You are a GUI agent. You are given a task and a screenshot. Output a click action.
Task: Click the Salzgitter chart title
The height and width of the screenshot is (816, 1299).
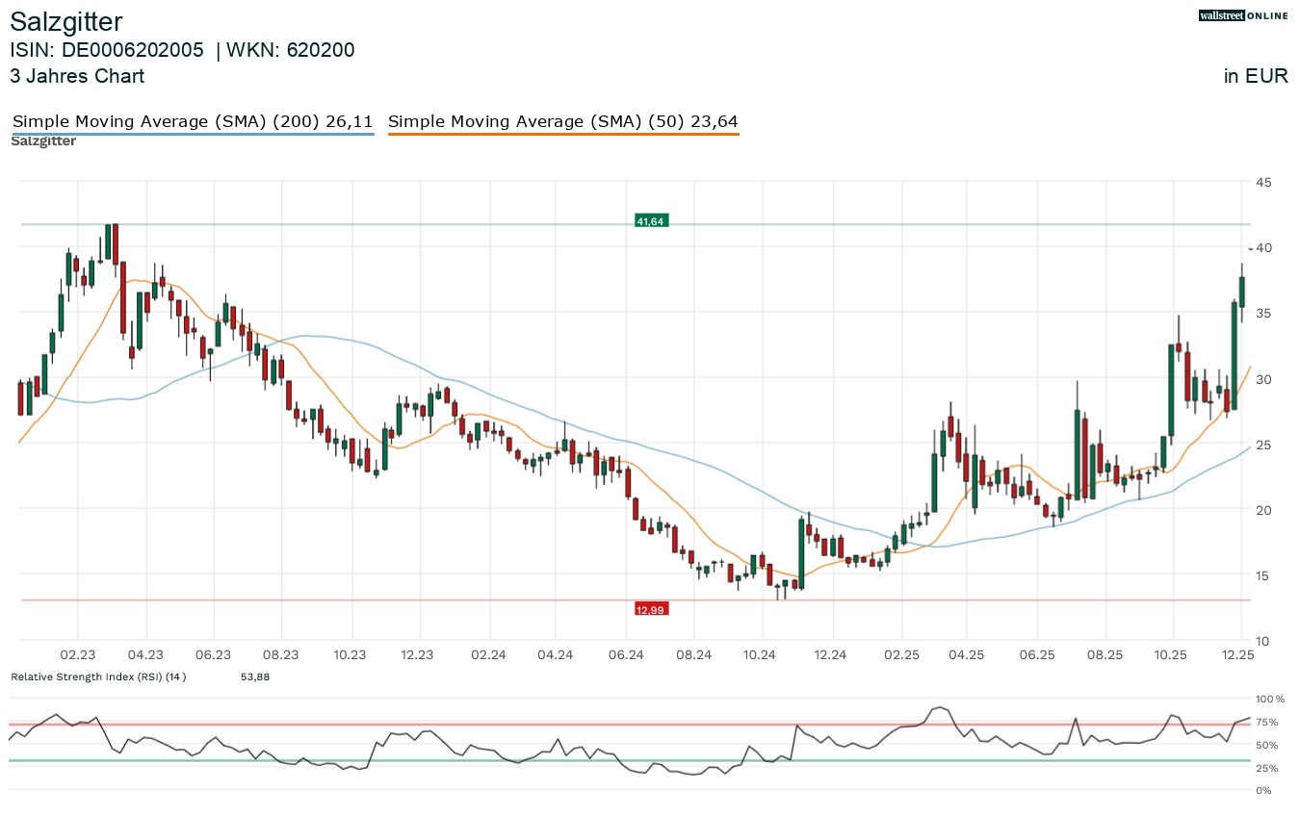point(66,21)
